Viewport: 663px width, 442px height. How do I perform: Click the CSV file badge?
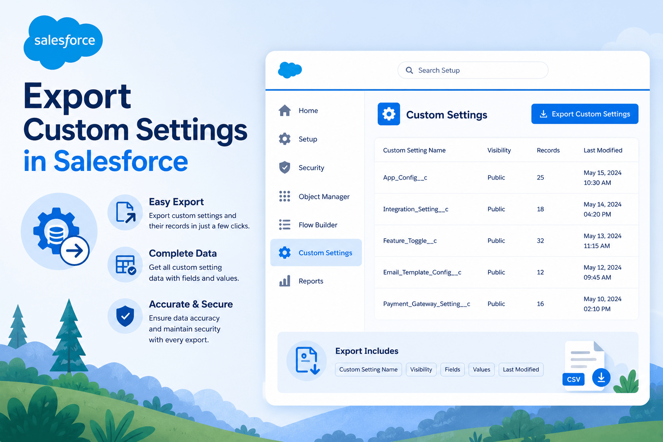tap(573, 379)
